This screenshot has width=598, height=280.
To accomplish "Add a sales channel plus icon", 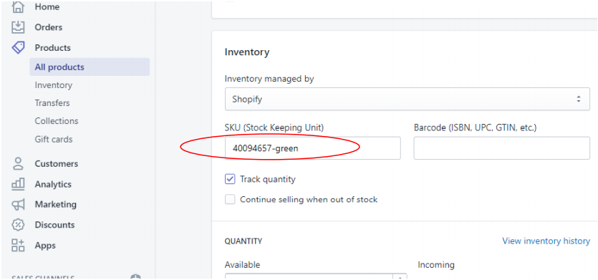I will [136, 277].
